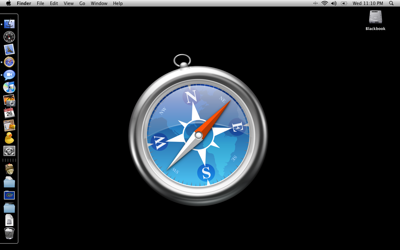Open the Trash in the Dock
Viewport: 400px width, 250px height.
9,233
